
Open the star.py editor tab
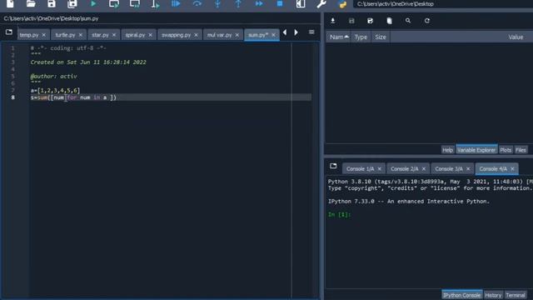coord(100,35)
